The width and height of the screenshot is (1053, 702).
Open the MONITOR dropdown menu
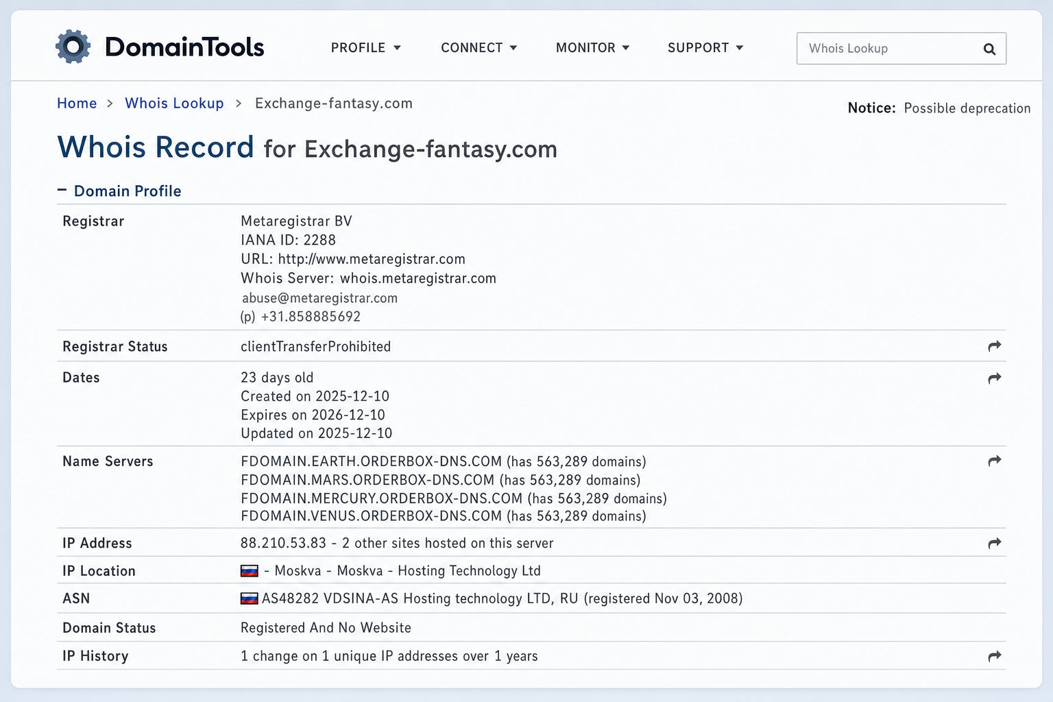point(592,48)
